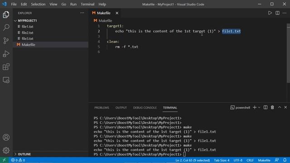Click editor vertical scrollbar
This screenshot has height=163, width=290.
click(x=288, y=53)
